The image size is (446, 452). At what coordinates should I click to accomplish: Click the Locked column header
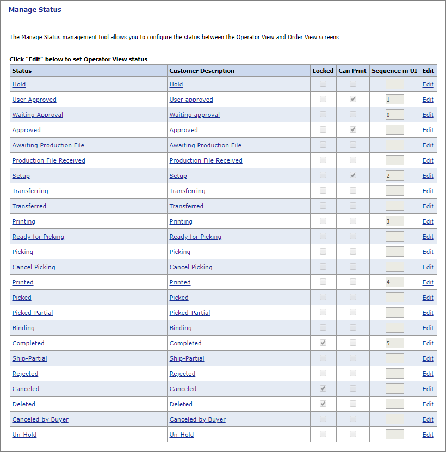[x=323, y=71]
